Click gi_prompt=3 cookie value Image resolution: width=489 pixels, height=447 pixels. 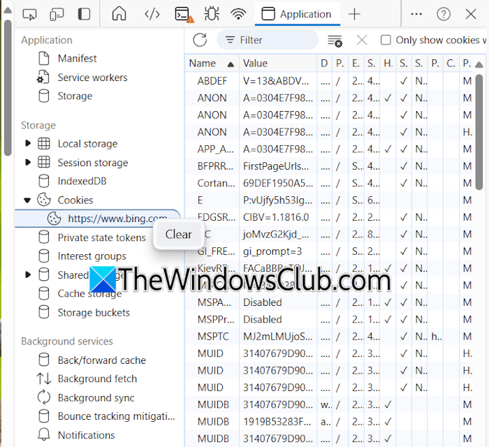(272, 251)
